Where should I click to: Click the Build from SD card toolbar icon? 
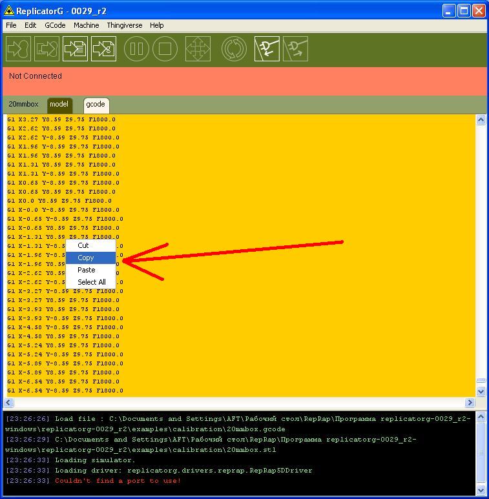coord(47,48)
